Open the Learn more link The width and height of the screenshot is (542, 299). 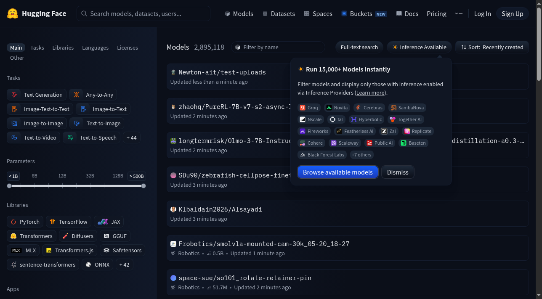pos(370,93)
